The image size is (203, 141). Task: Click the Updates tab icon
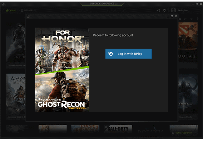[x=22, y=10]
